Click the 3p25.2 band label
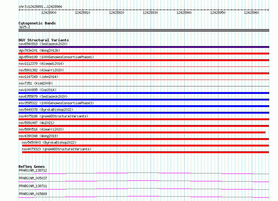Screen dimensions: 278x201 click(24, 27)
